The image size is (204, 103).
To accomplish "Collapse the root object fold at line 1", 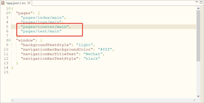I will (9, 8).
